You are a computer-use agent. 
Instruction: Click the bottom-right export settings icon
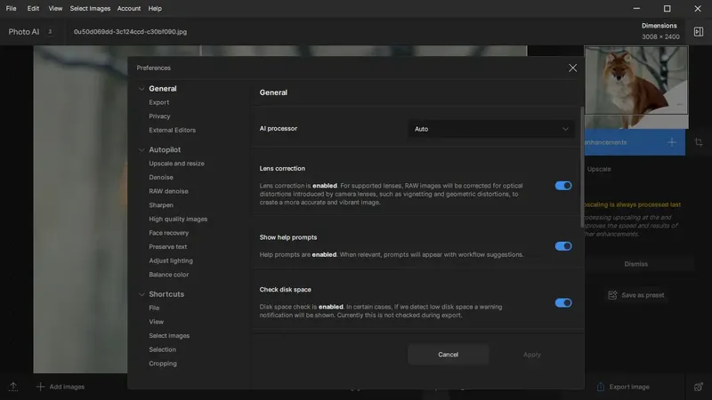click(699, 387)
